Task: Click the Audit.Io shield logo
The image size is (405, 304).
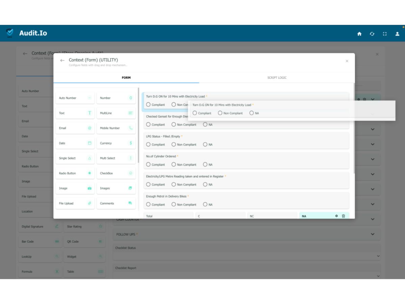Action: pos(10,33)
